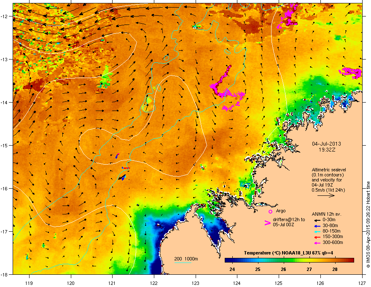Click the '0-30m' depth label

pos(329,220)
